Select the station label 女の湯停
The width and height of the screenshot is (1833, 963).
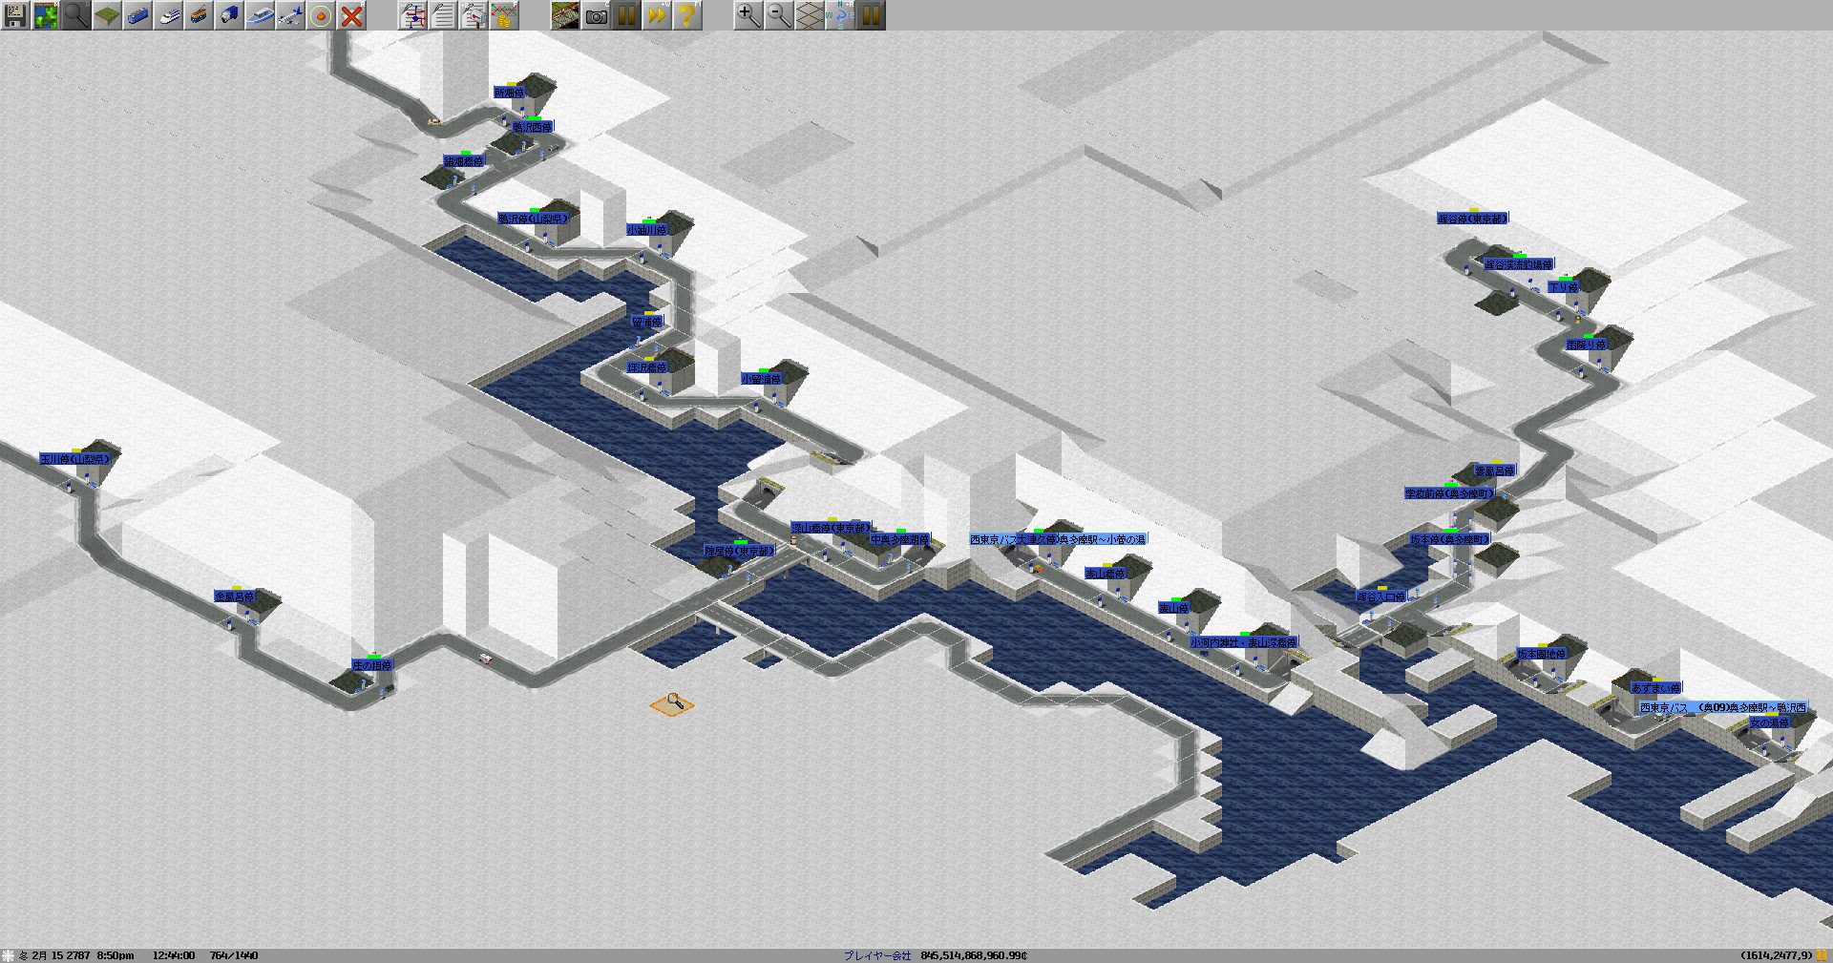tap(1769, 723)
